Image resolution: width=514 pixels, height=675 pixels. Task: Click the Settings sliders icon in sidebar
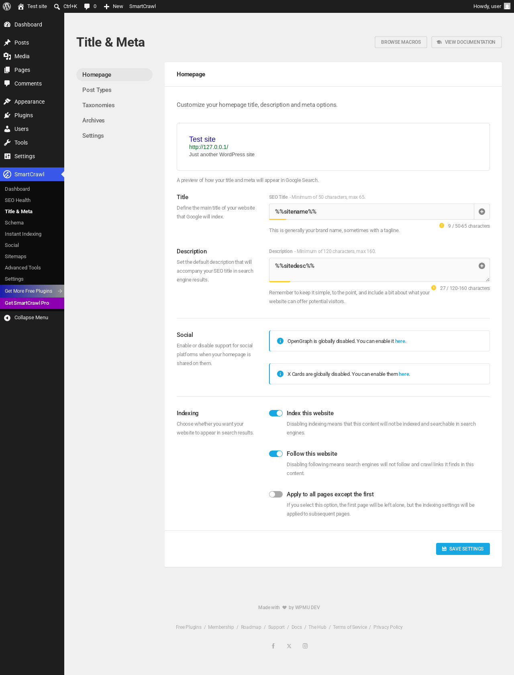click(7, 156)
